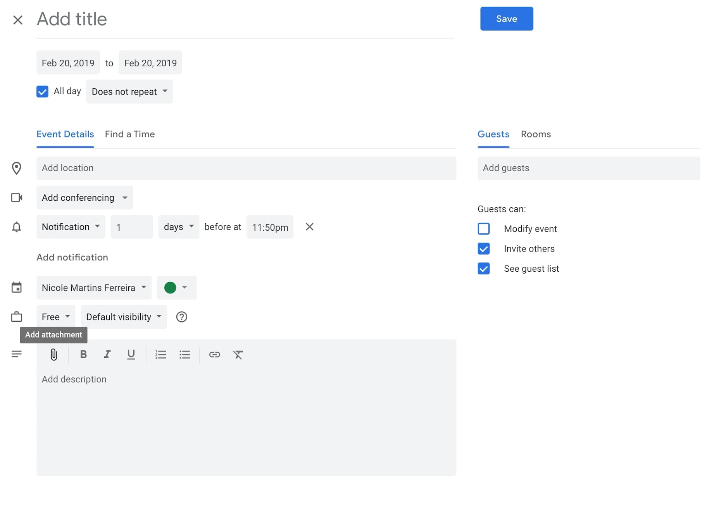Image resolution: width=707 pixels, height=507 pixels.
Task: Disable the Invite others guest permission
Action: [483, 248]
